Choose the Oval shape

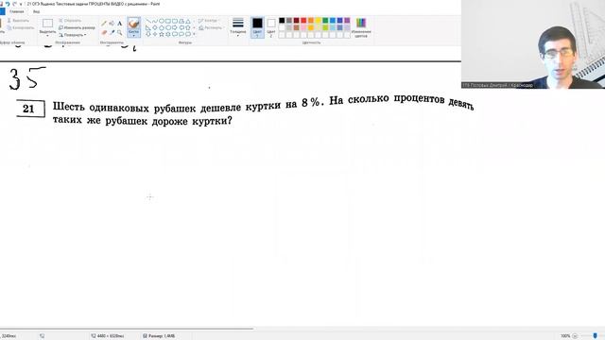162,21
